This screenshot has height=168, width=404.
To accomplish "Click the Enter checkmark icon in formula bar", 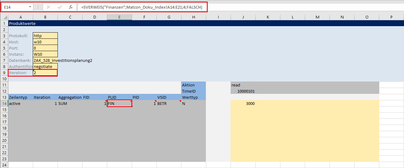I will click(60, 7).
